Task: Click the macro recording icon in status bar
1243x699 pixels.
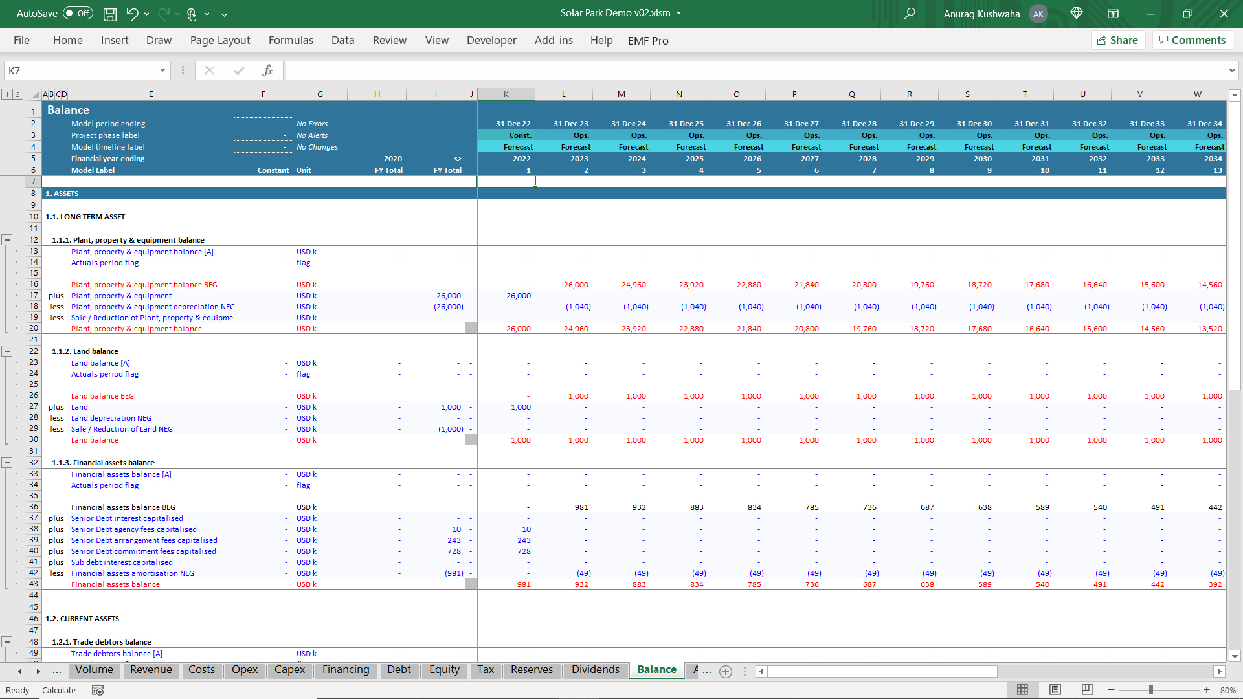Action: 98,691
